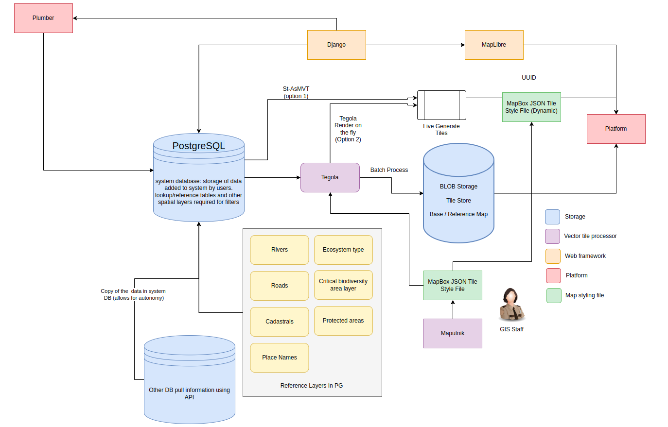Select the Vector tile processor legend text
The height and width of the screenshot is (427, 668).
(x=590, y=236)
